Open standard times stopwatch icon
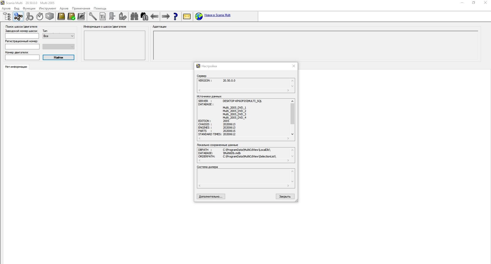Image resolution: width=491 pixels, height=264 pixels. click(x=39, y=17)
